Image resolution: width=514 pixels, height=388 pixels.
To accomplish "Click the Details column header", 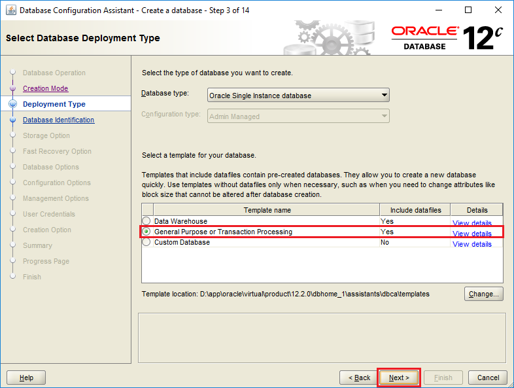I will (477, 210).
